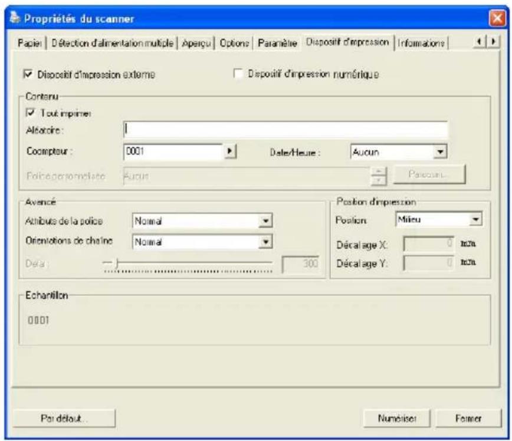Click the Parcourir button
Viewport: 512px width, 441px height.
point(429,175)
